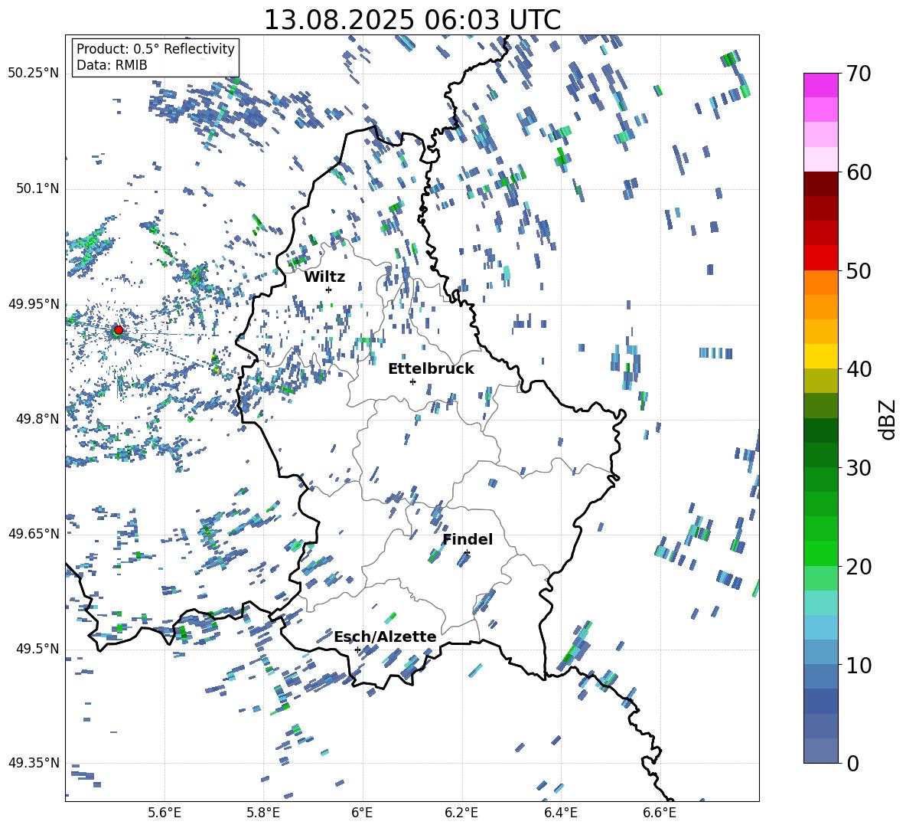Click the 70 value on the colorbar
Viewport: 906px width, 828px height.
coord(859,74)
